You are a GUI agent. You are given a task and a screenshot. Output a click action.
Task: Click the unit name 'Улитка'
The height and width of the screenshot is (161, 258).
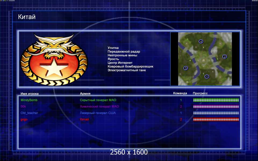[x=113, y=48]
